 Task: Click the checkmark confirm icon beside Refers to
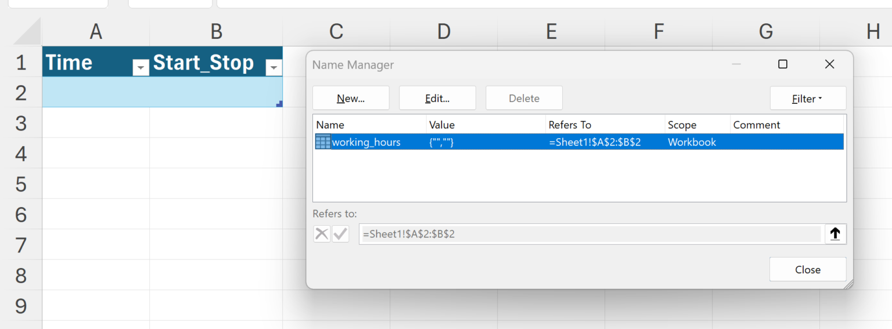click(340, 234)
